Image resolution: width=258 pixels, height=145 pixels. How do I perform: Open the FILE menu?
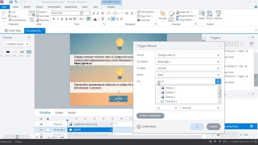pyautogui.click(x=5, y=7)
